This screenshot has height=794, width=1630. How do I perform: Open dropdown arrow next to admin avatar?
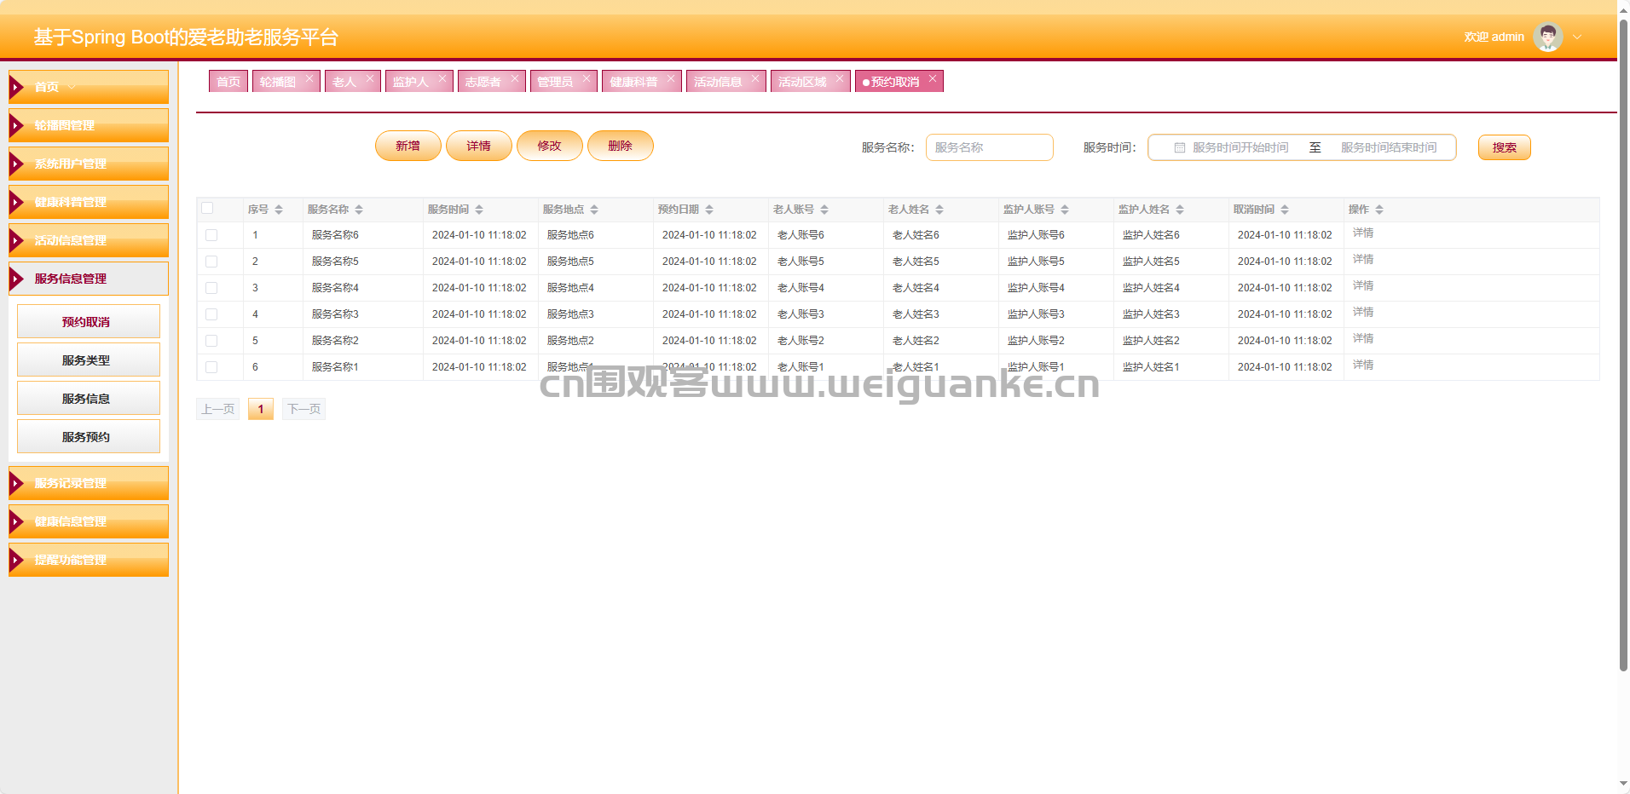coord(1577,37)
